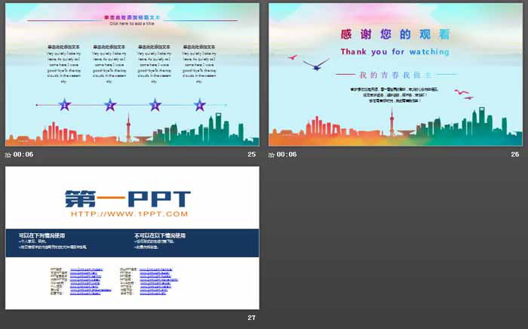The height and width of the screenshot is (329, 528).
Task: Click the fourth purple star on slide 25
Action: point(200,105)
